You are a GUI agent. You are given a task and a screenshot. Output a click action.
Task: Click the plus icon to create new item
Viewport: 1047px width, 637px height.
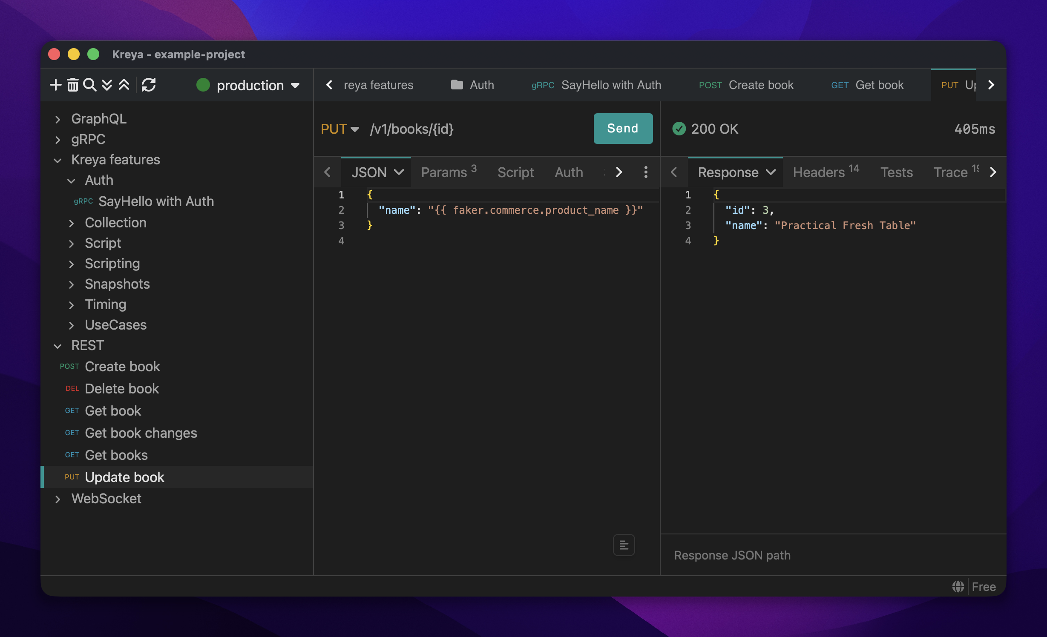[x=55, y=85]
